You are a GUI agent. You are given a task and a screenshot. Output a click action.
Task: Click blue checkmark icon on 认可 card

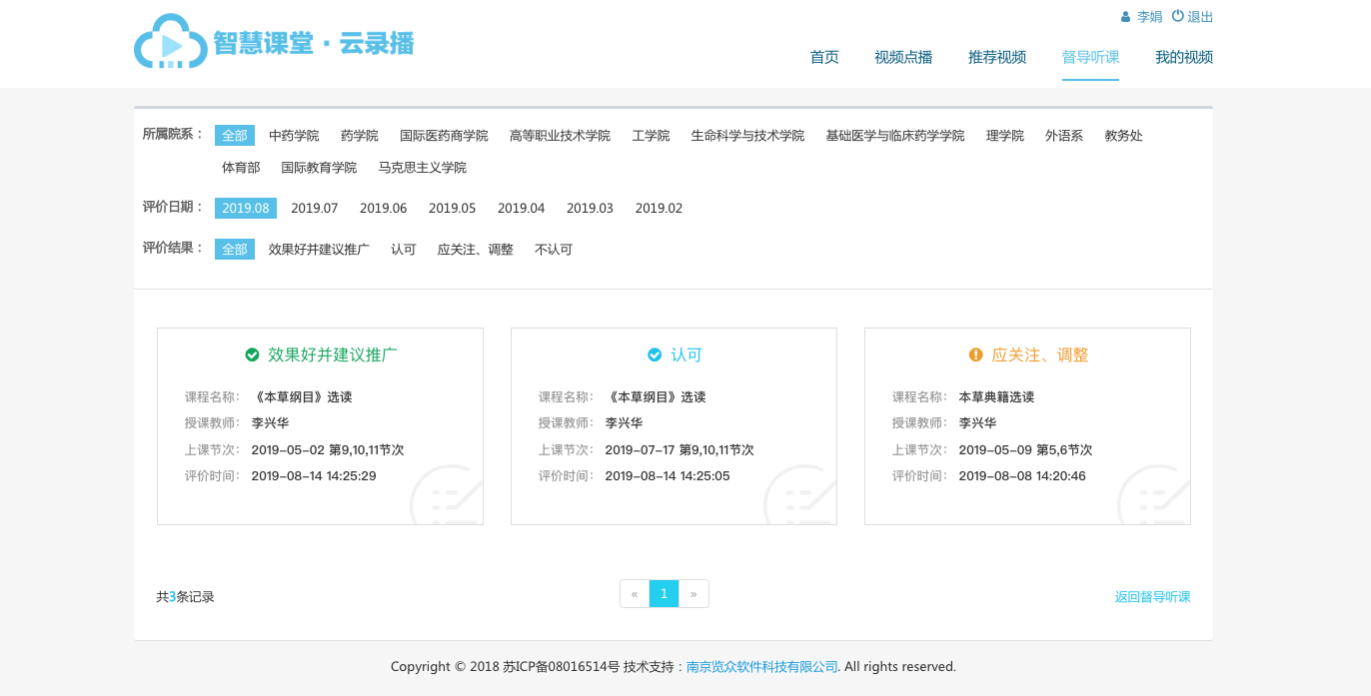655,354
